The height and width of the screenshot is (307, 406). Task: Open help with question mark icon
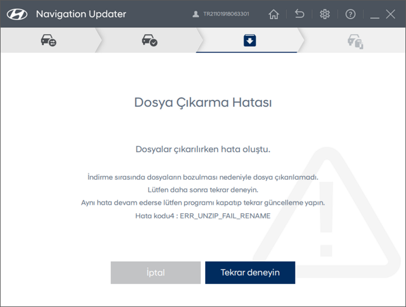(350, 14)
